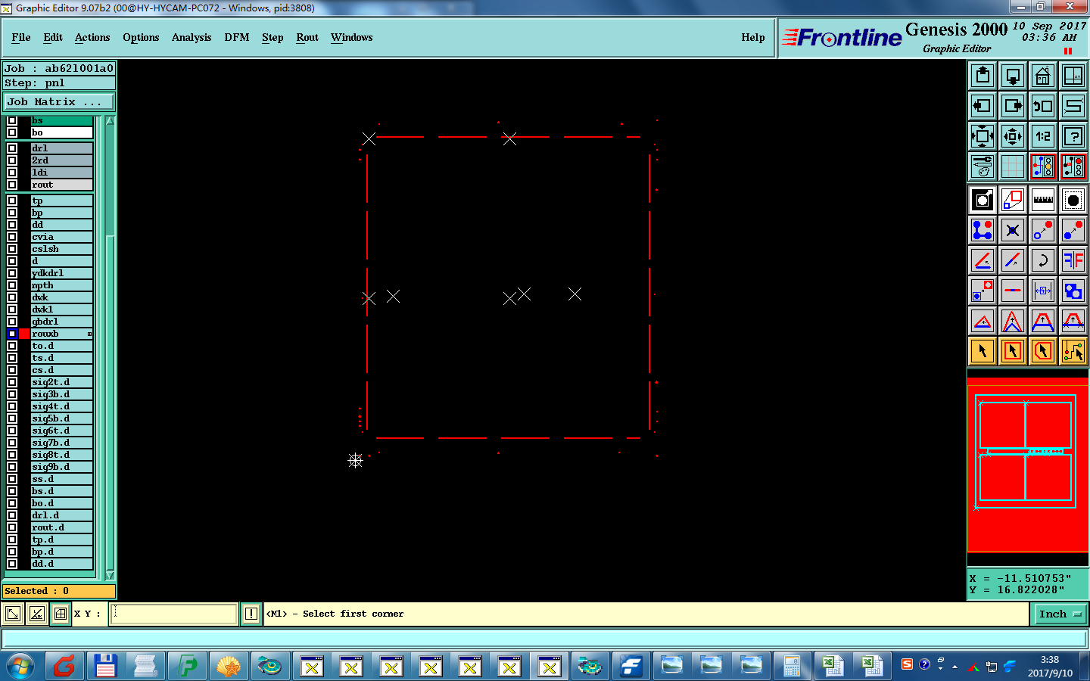The image size is (1090, 681).
Task: Click the rotate arrow icon
Action: [x=1043, y=260]
